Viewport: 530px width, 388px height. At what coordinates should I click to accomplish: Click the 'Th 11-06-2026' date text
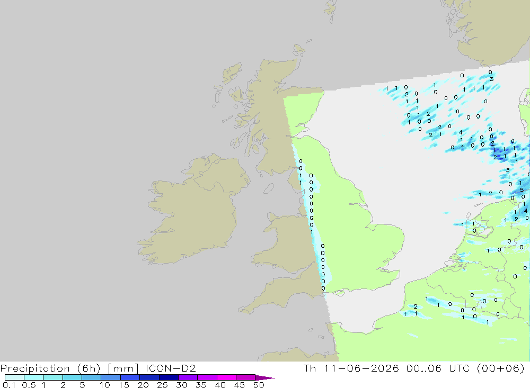click(x=351, y=368)
